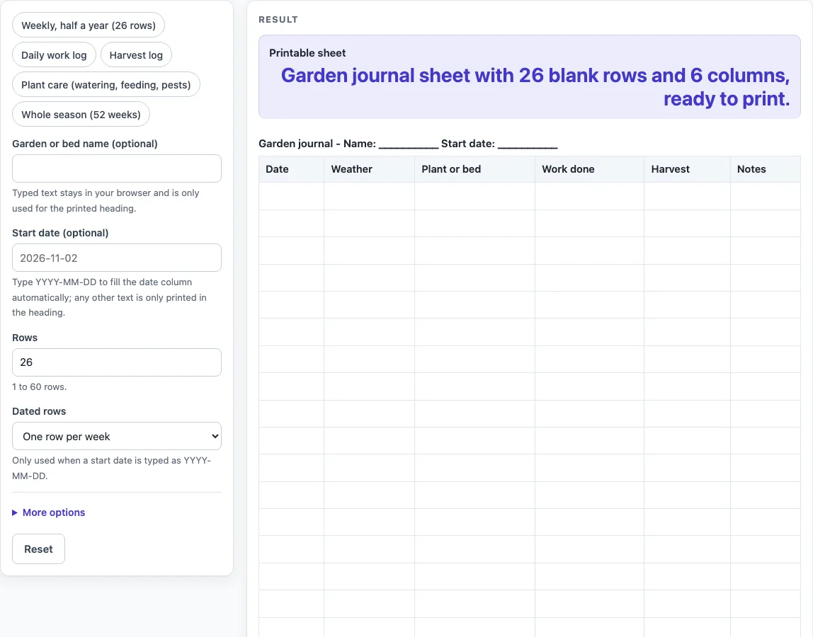Click the Work done column header
Image resolution: width=813 pixels, height=637 pixels.
coord(589,169)
